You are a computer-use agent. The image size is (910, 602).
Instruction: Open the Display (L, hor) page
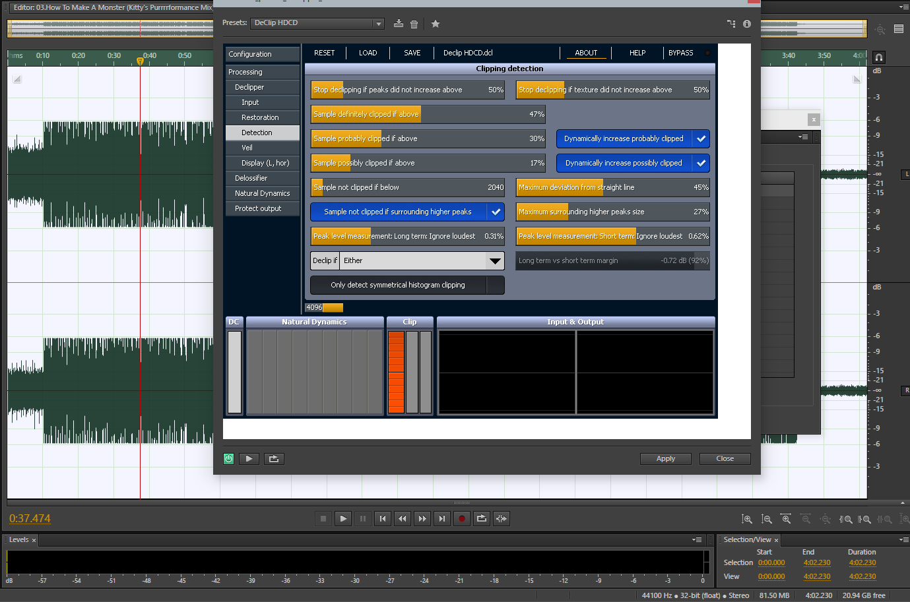pyautogui.click(x=263, y=163)
